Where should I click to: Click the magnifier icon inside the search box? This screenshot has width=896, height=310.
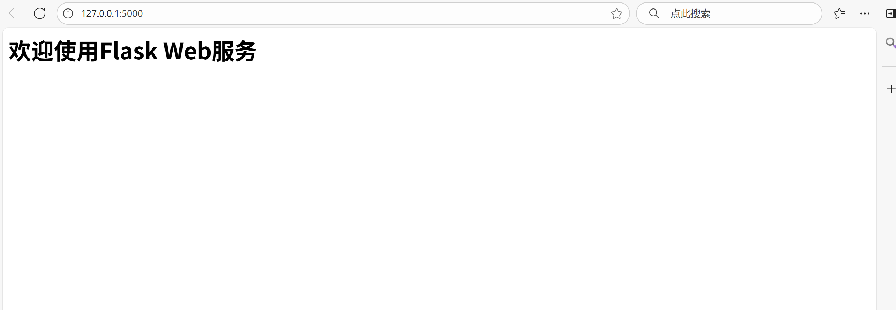(x=654, y=13)
